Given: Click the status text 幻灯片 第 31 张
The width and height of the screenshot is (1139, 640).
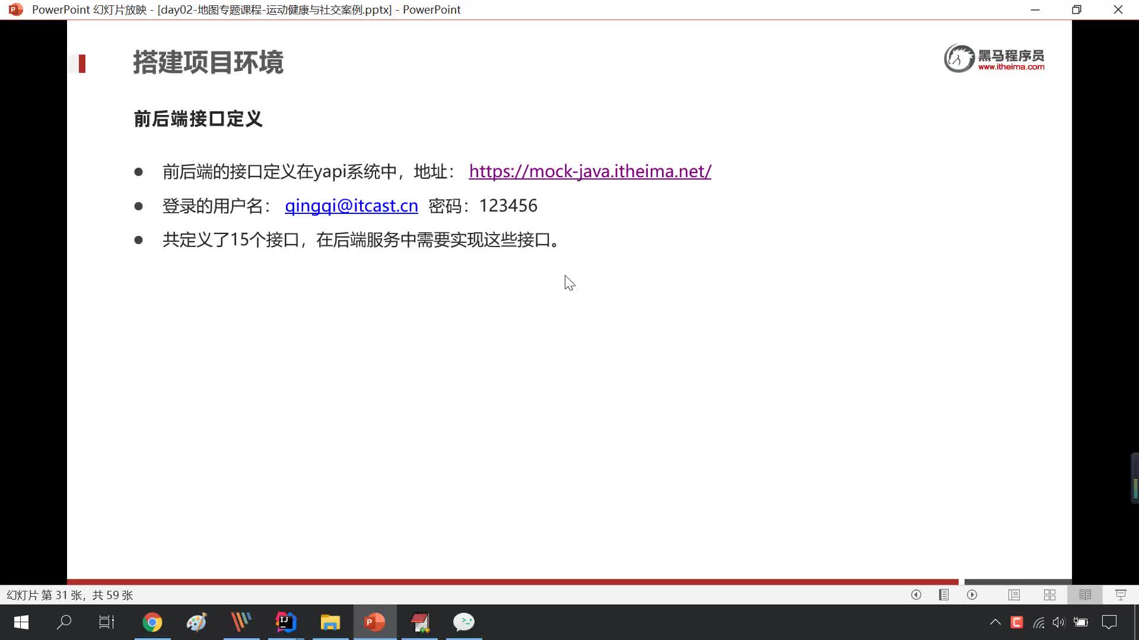Looking at the screenshot, I should (x=44, y=595).
